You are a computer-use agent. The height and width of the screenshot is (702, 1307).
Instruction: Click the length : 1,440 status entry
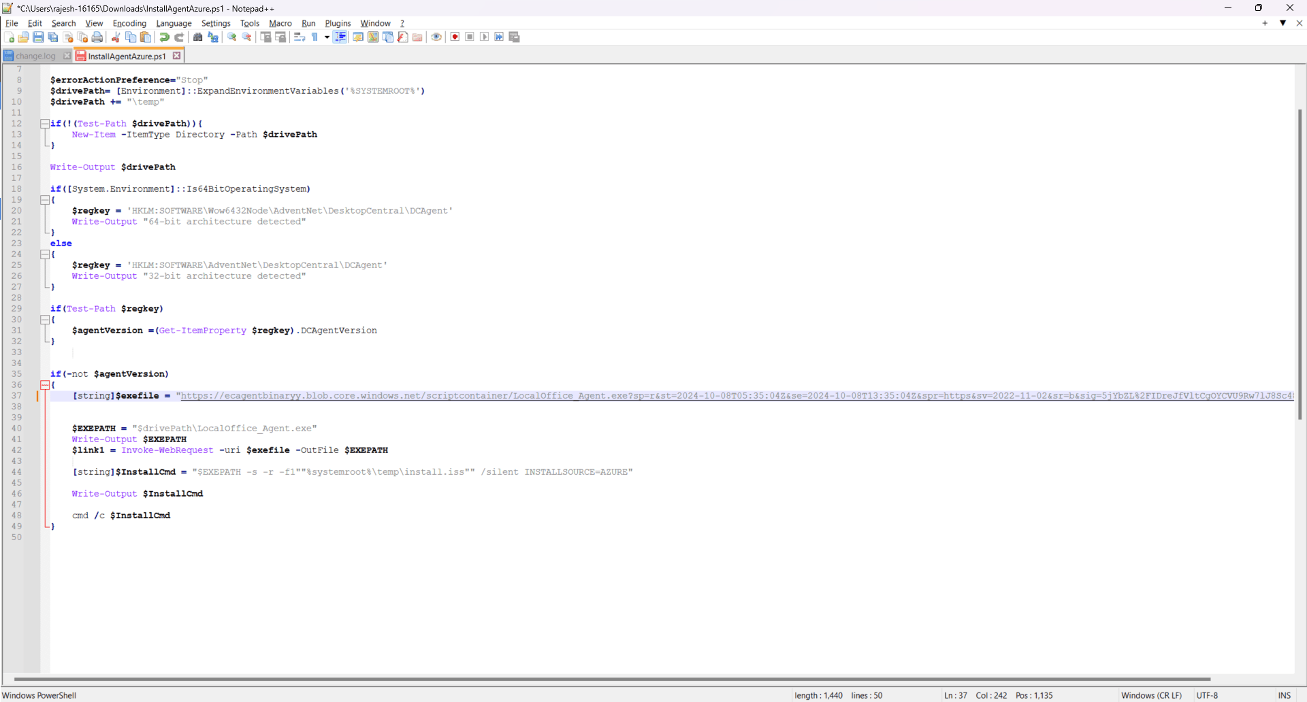click(818, 695)
